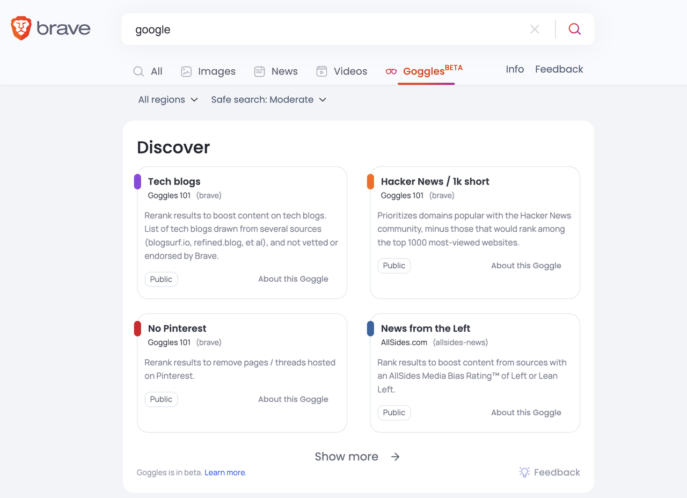Open About this Goggle for No Pinterest

pos(293,399)
